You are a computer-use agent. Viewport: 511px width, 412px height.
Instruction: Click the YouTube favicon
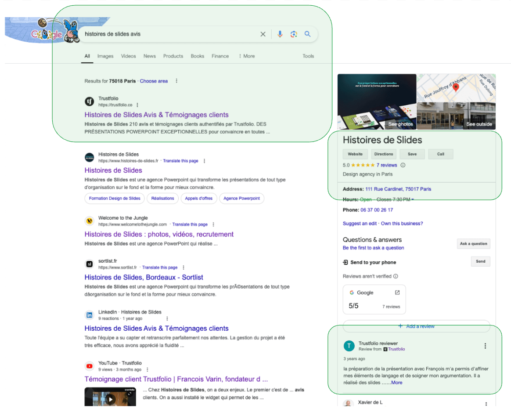click(89, 366)
